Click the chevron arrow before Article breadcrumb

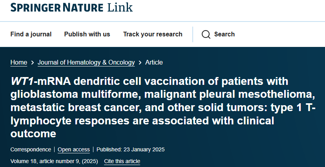pyautogui.click(x=140, y=63)
